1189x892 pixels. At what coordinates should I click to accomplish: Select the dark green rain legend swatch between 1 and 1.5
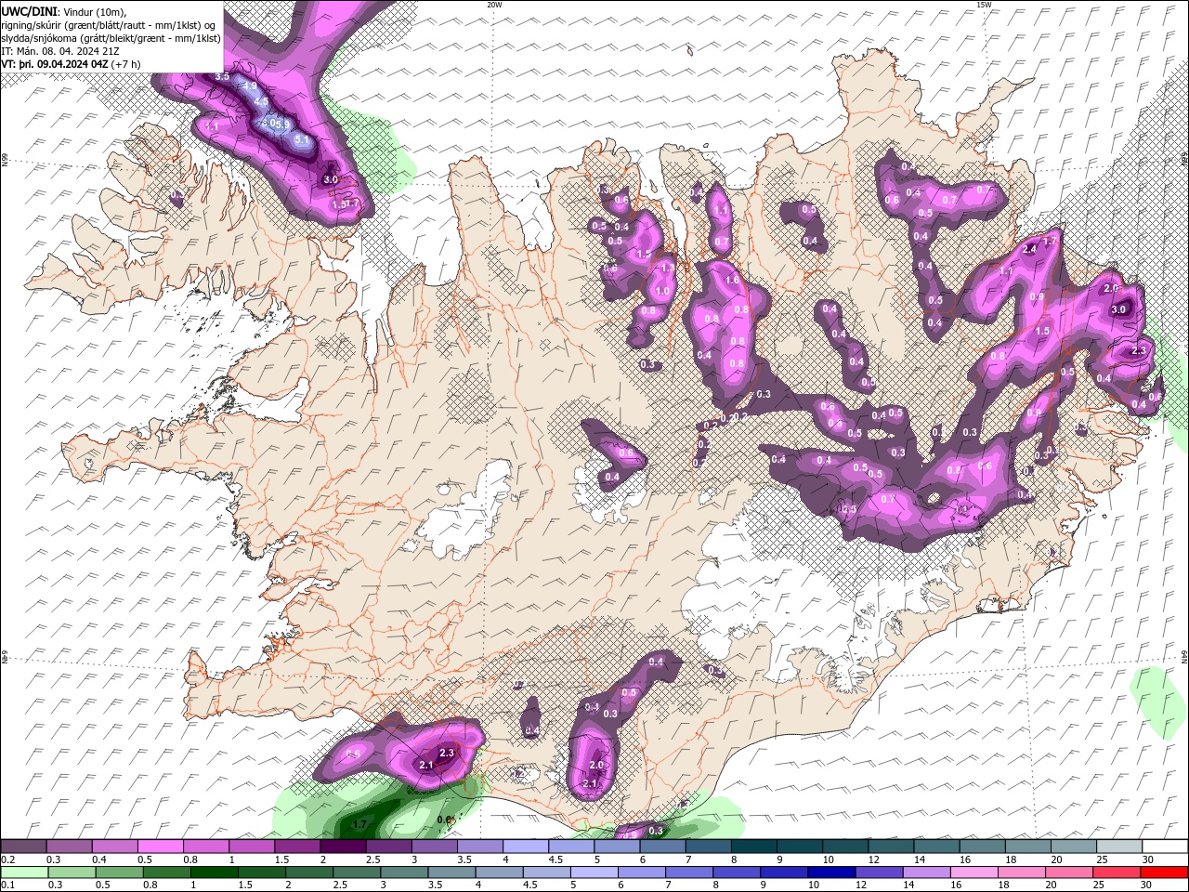tap(213, 872)
